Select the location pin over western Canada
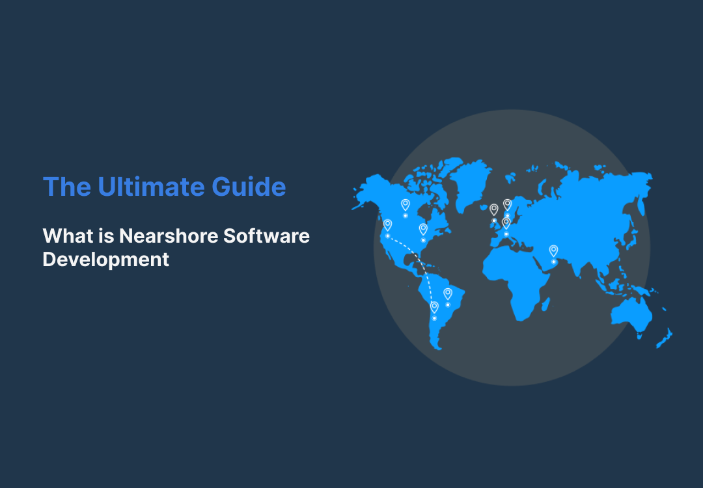 click(x=405, y=204)
